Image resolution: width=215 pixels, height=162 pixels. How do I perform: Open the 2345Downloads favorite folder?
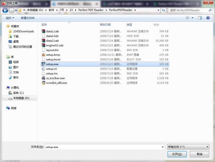click(x=23, y=31)
